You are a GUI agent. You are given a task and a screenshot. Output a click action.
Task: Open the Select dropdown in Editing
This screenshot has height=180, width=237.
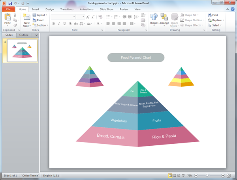(x=215, y=25)
